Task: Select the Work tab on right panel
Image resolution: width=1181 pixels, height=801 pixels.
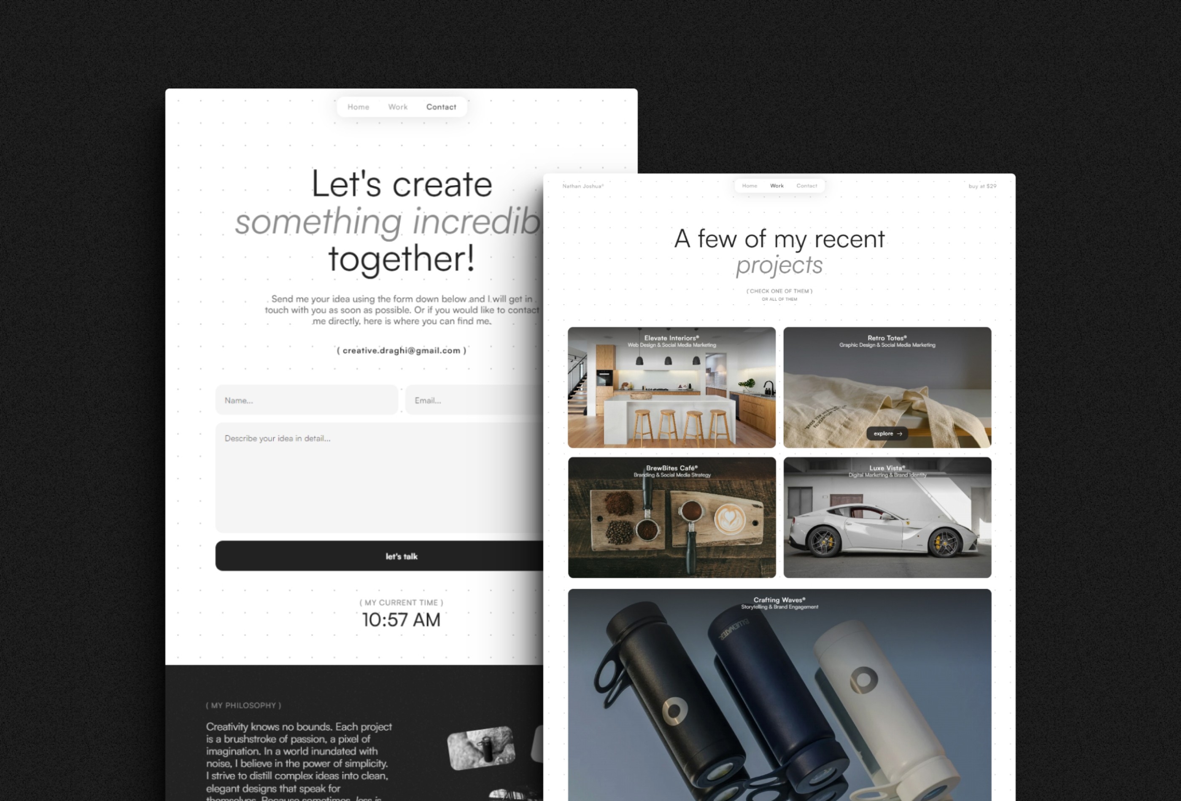Action: point(777,186)
